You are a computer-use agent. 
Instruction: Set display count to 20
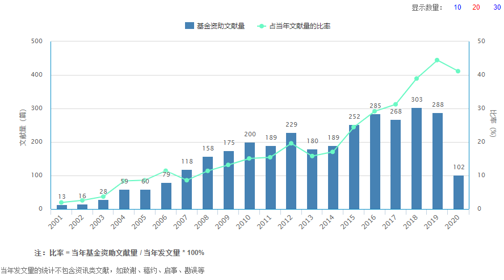(x=476, y=7)
